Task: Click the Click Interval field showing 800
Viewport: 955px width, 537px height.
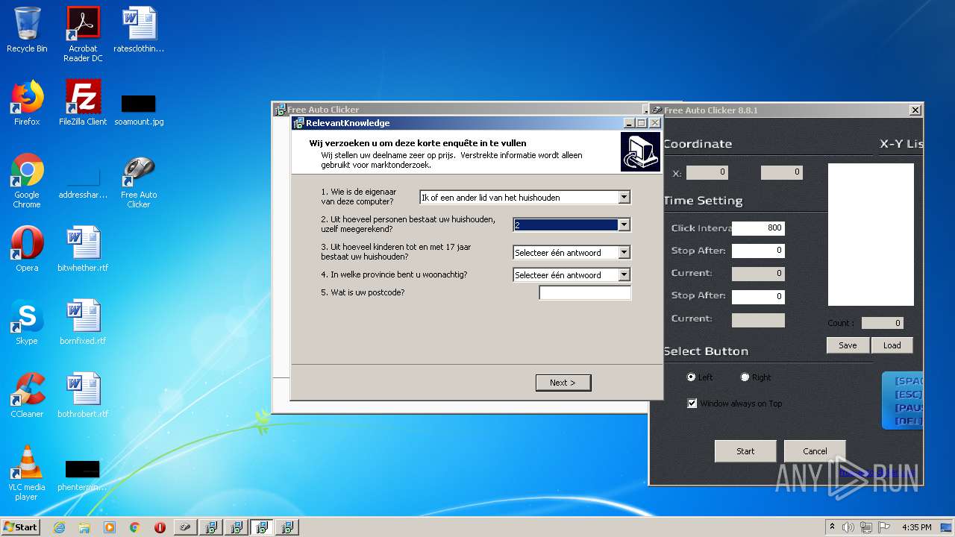Action: [758, 228]
